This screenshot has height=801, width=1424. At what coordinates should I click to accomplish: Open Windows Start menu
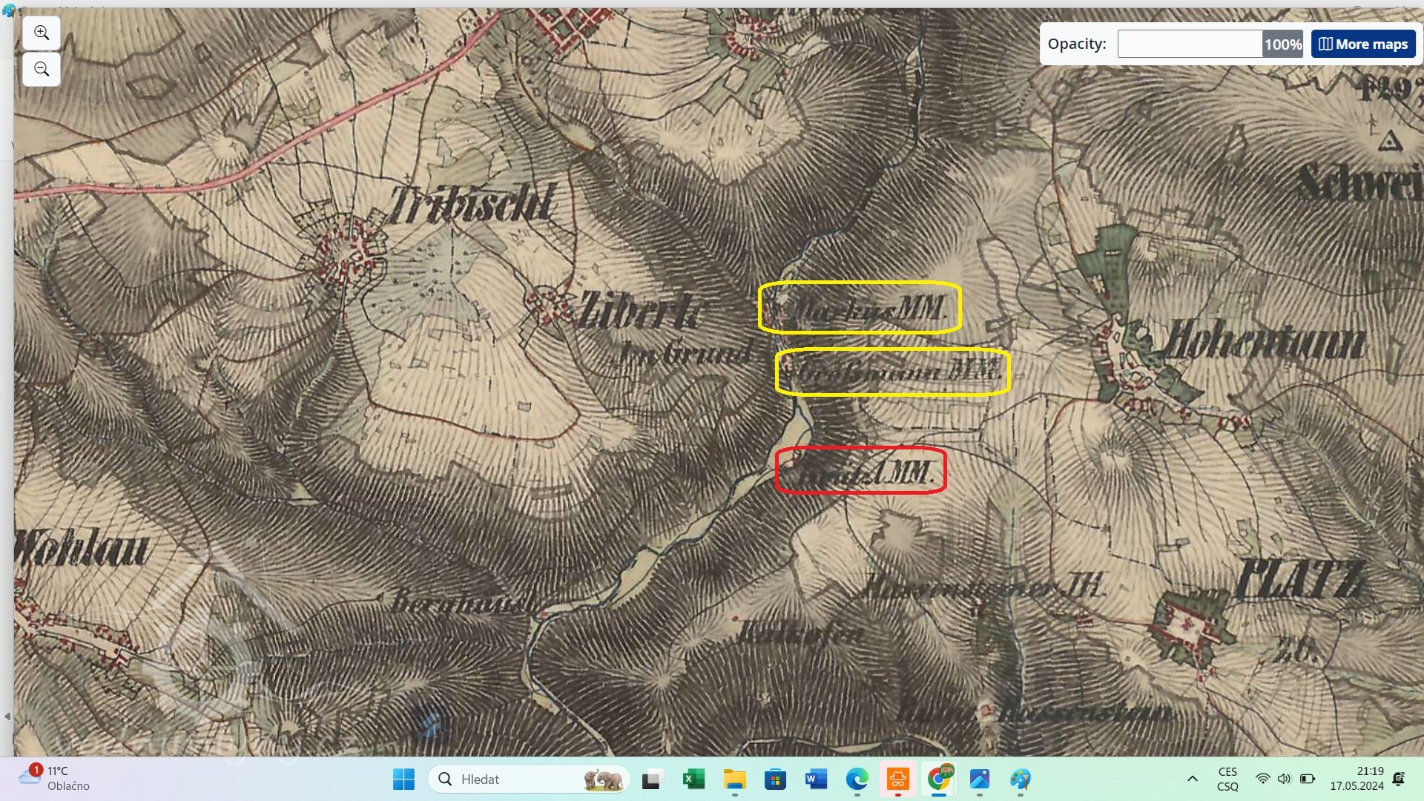pyautogui.click(x=403, y=779)
